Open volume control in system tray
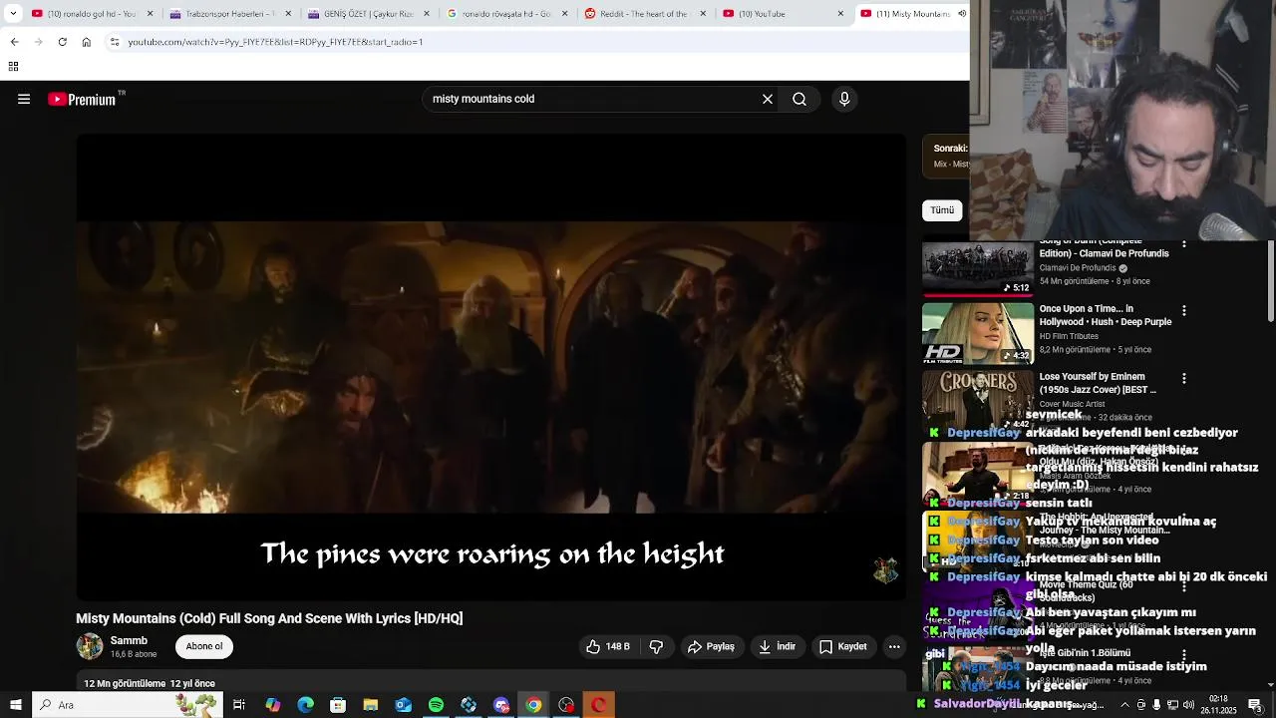 click(x=1188, y=705)
